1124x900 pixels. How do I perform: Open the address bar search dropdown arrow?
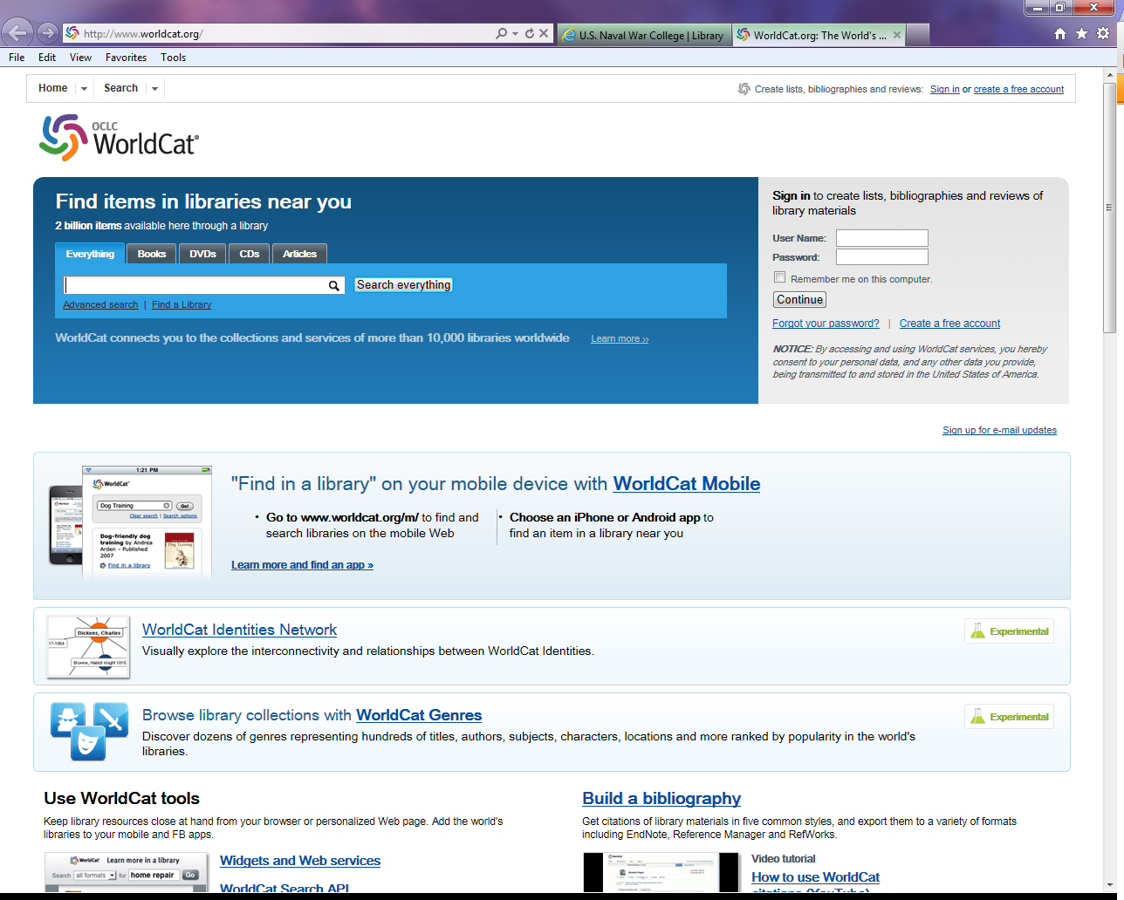point(514,32)
